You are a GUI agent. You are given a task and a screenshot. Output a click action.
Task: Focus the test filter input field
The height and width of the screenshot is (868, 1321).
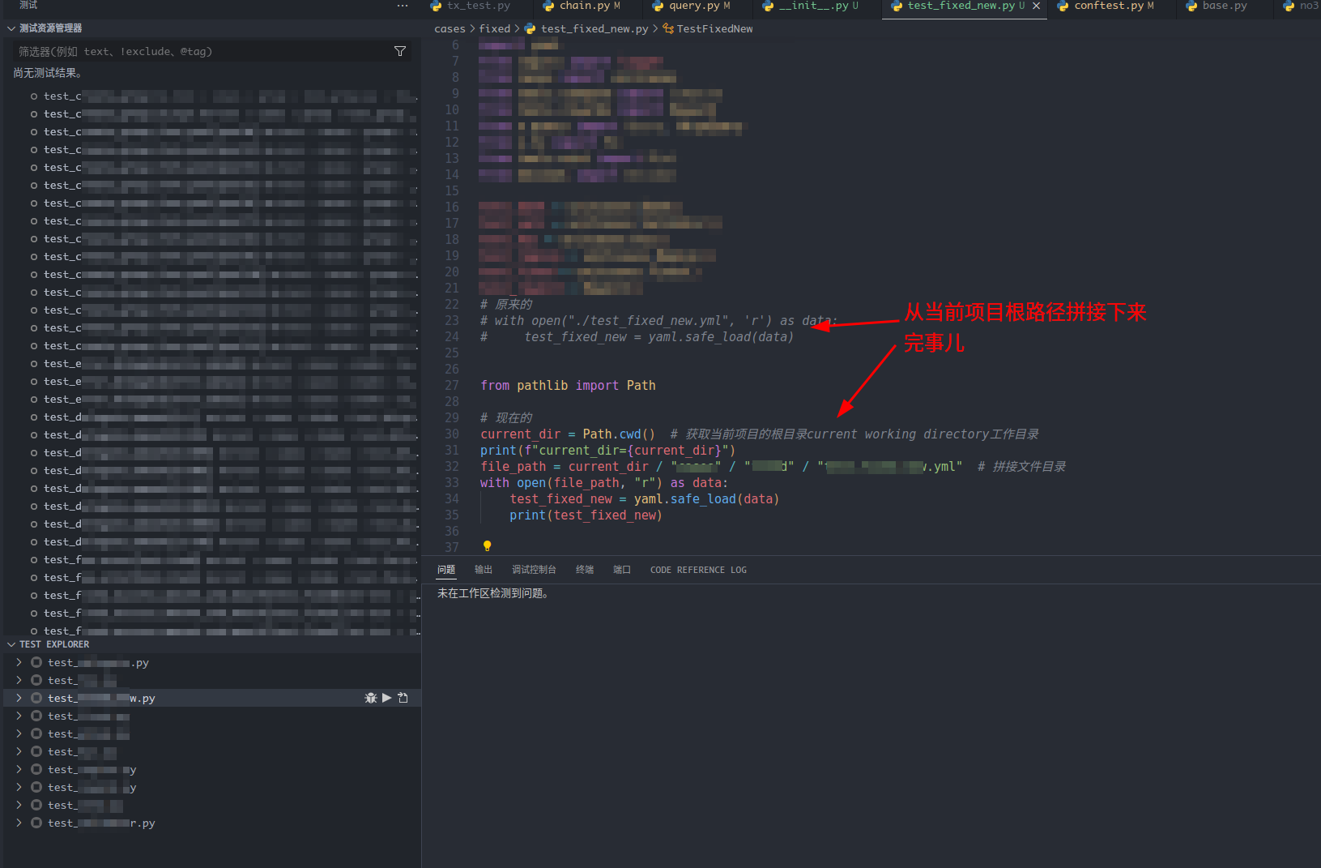click(202, 51)
